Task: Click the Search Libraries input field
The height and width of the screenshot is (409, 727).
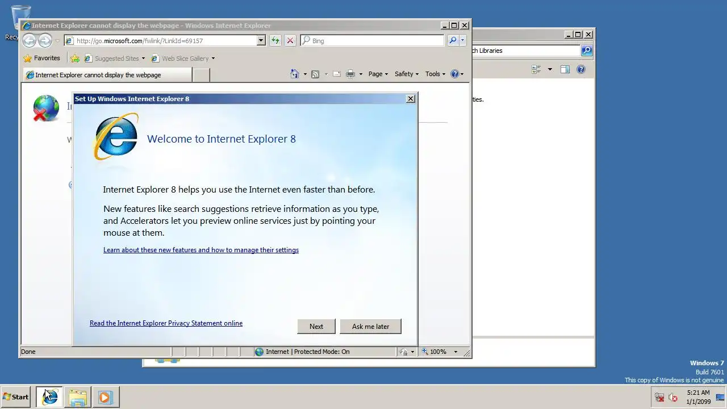Action: [x=526, y=51]
